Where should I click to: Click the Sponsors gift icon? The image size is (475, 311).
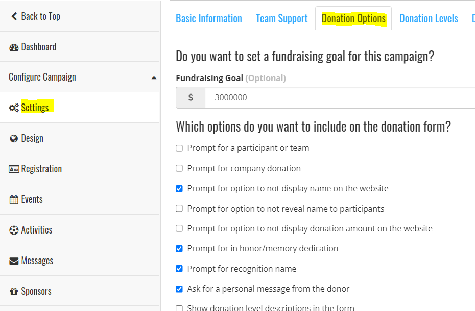[14, 292]
